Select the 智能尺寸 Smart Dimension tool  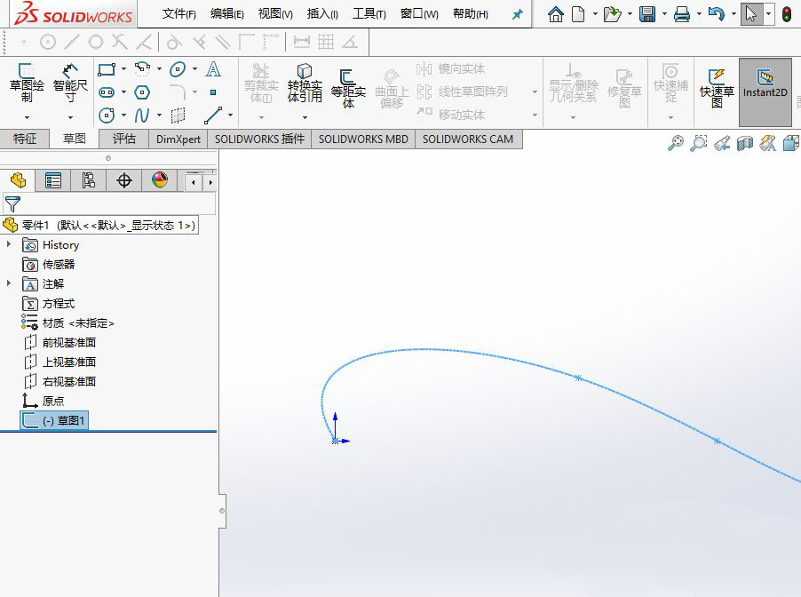tap(67, 84)
